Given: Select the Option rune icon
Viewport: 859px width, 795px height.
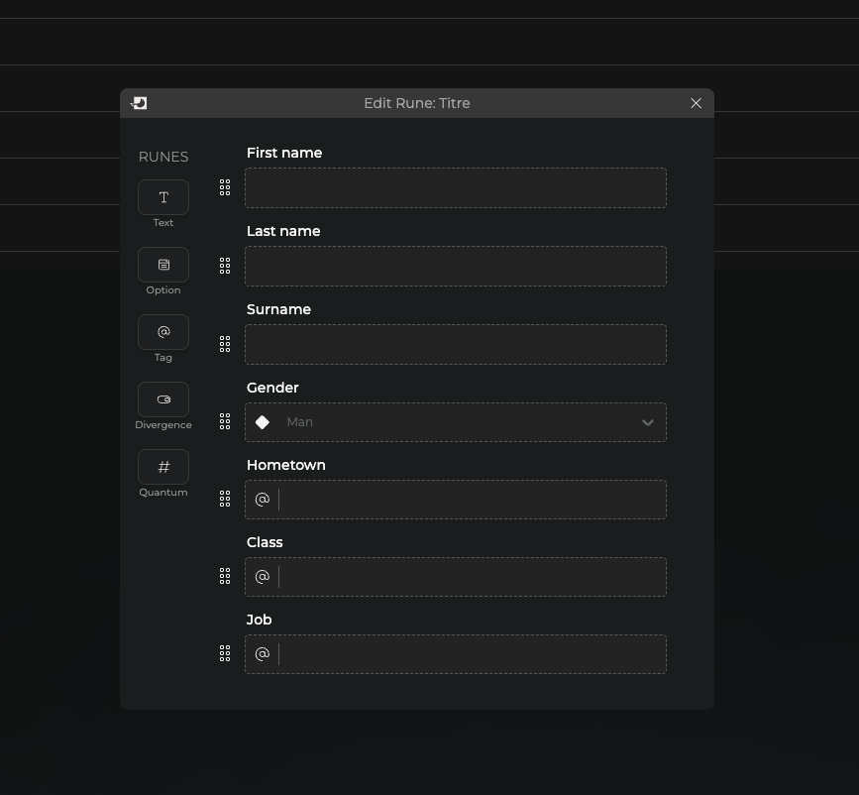Looking at the screenshot, I should tap(163, 265).
